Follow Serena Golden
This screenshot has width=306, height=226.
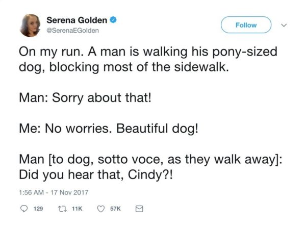coord(246,24)
